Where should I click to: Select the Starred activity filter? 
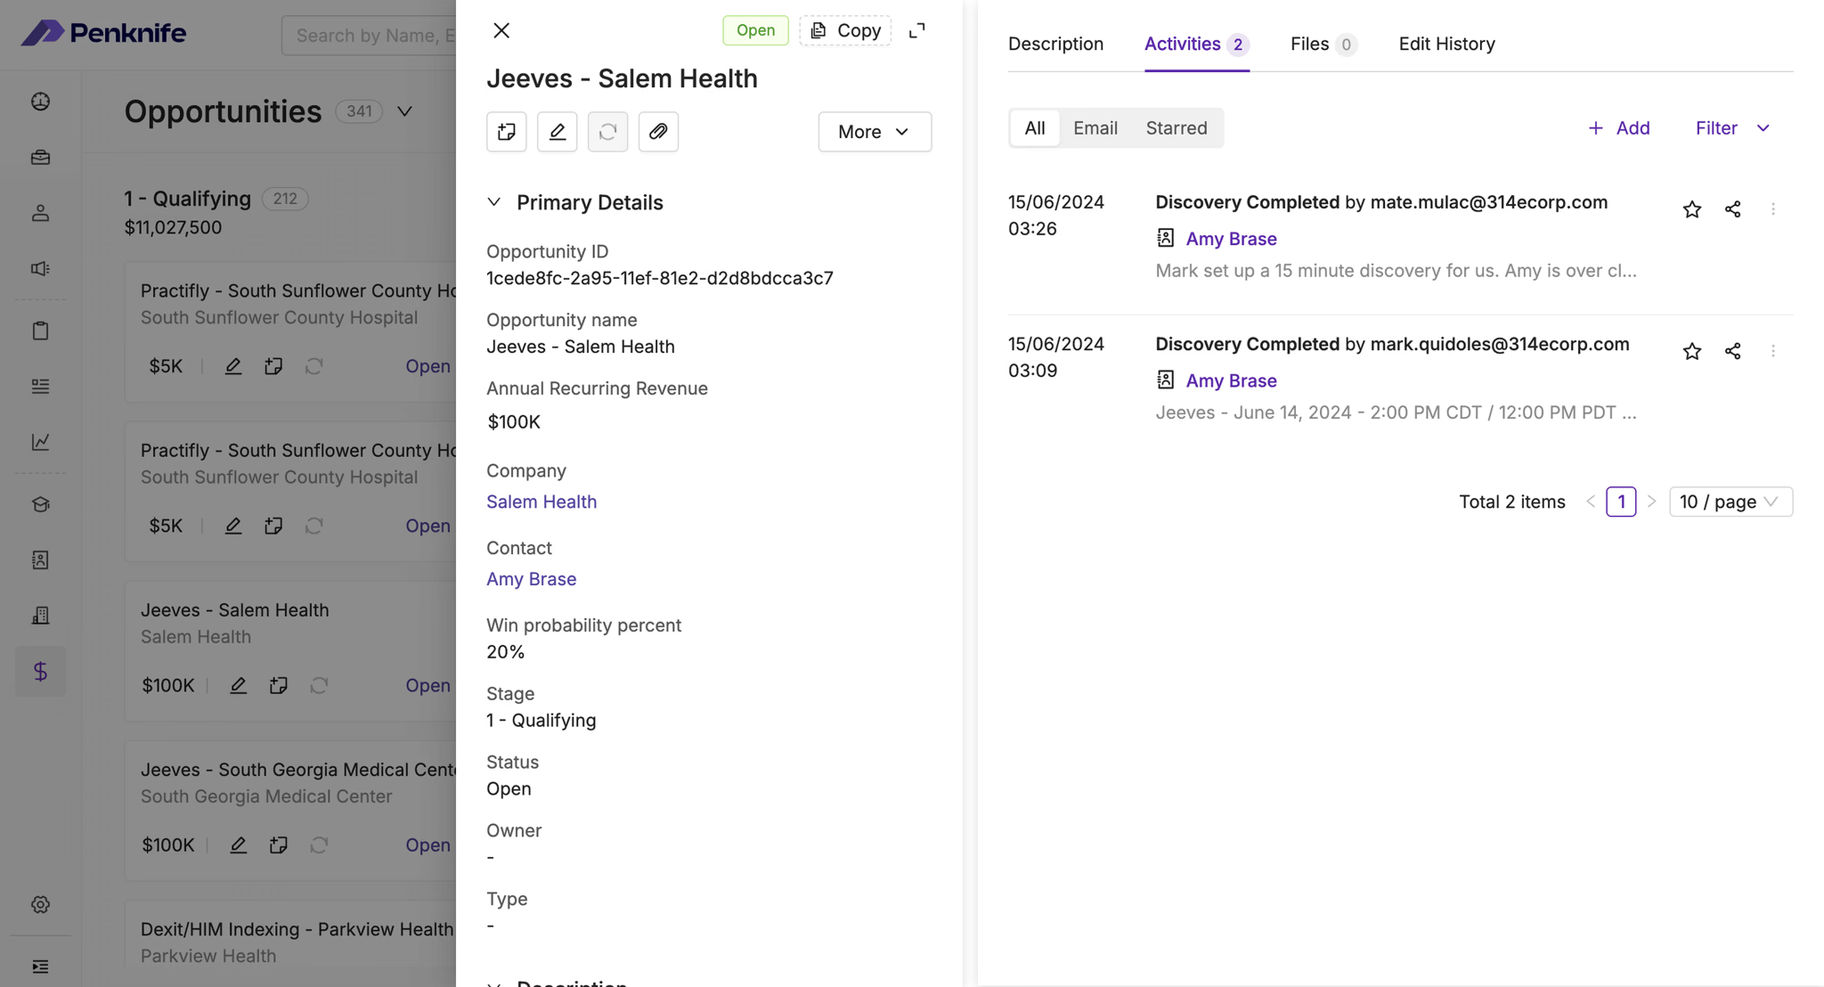point(1176,128)
